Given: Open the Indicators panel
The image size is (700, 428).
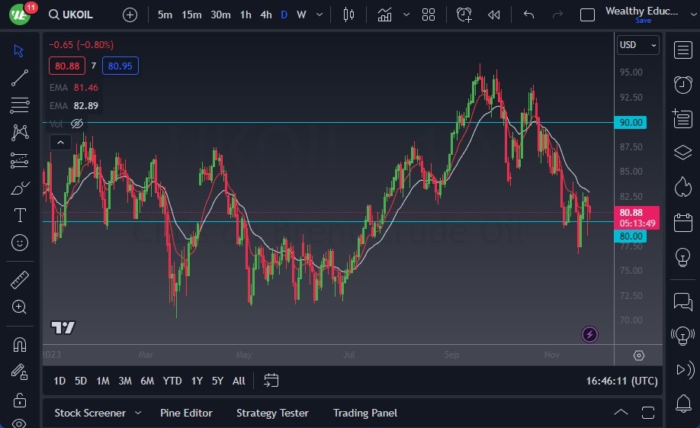Looking at the screenshot, I should [384, 14].
